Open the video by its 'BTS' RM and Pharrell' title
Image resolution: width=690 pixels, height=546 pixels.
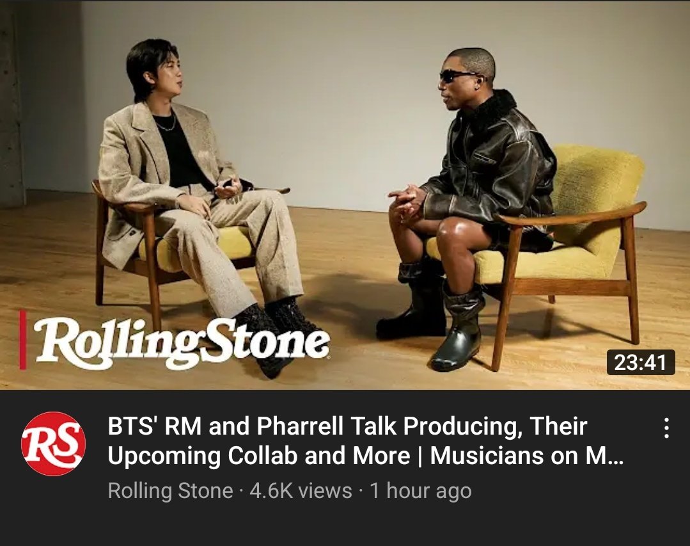click(347, 426)
